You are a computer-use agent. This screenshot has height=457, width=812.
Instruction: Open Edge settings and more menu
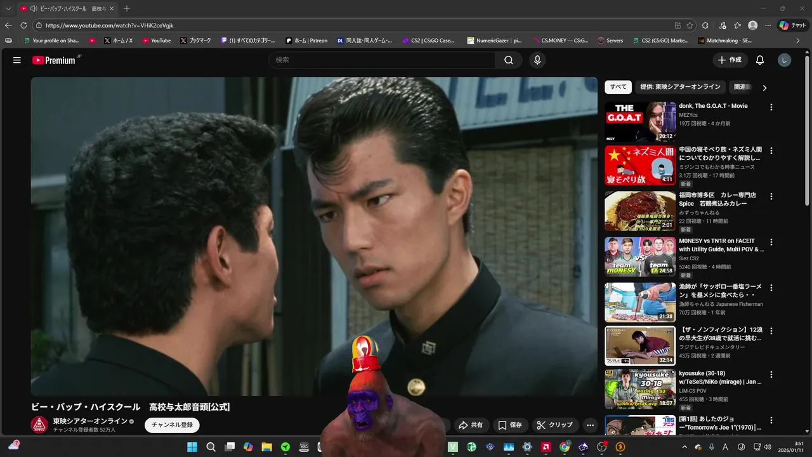point(768,25)
